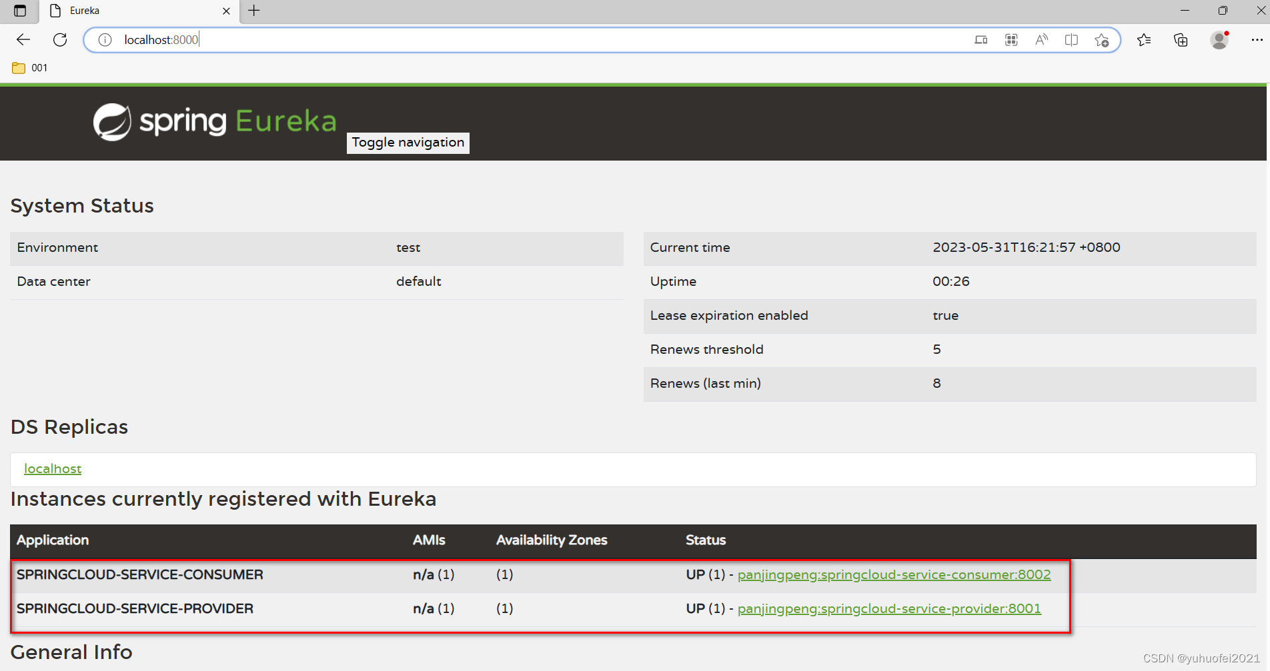Enter Immersive Reader split view icon
Image resolution: width=1270 pixels, height=671 pixels.
[x=1071, y=40]
